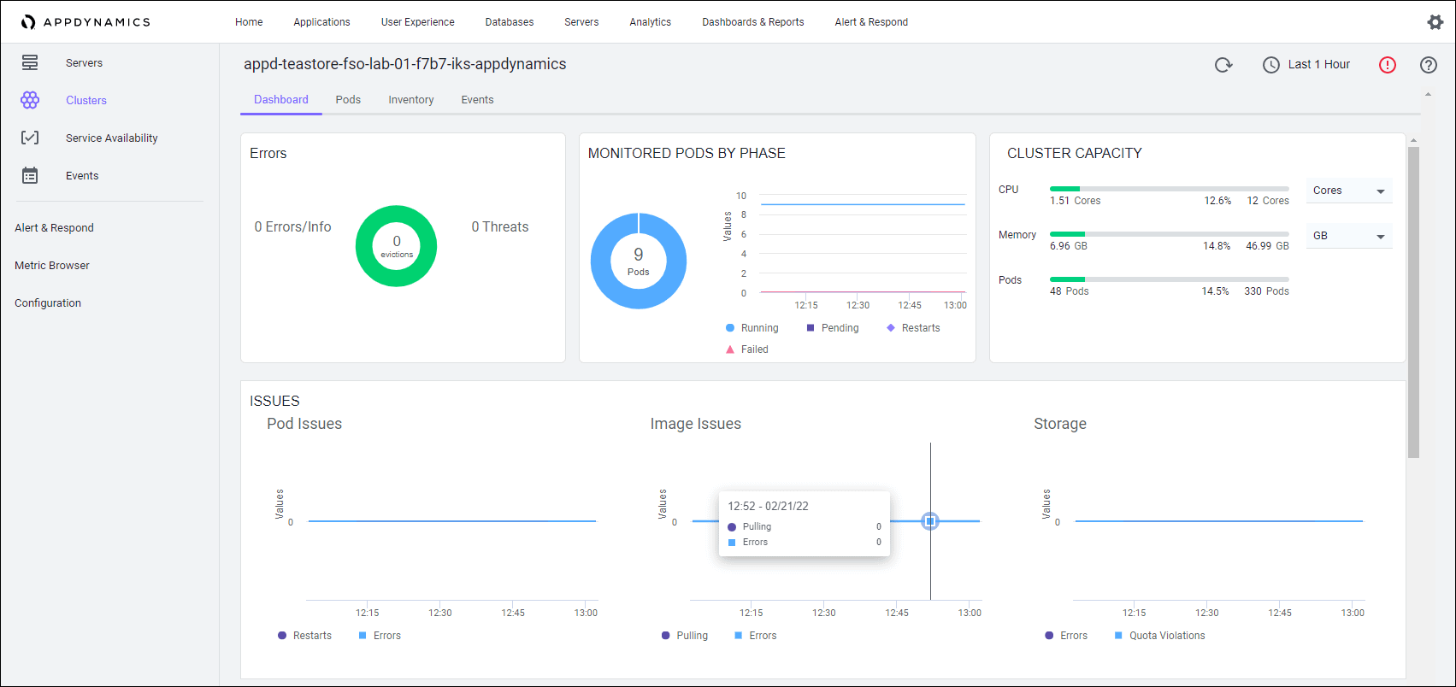1456x687 pixels.
Task: Click the CPU capacity usage bar
Action: pyautogui.click(x=1169, y=189)
